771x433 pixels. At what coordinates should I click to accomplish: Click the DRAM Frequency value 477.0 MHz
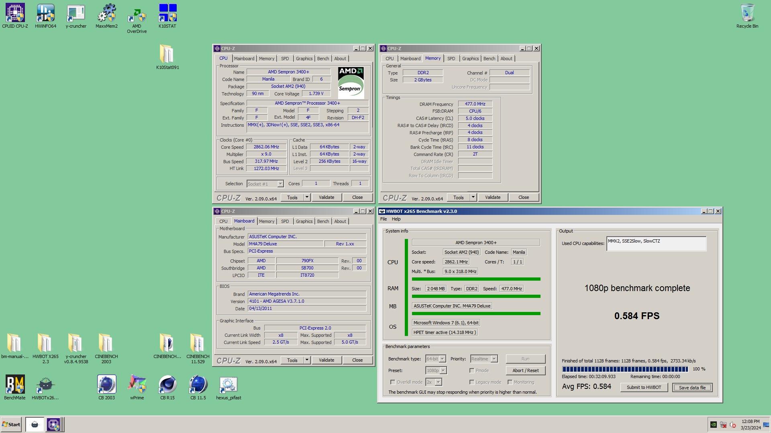[475, 104]
